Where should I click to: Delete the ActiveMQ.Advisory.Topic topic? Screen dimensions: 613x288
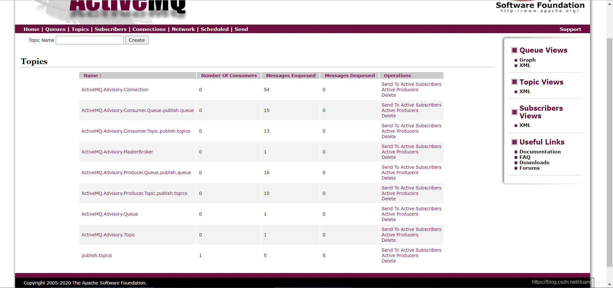[389, 240]
